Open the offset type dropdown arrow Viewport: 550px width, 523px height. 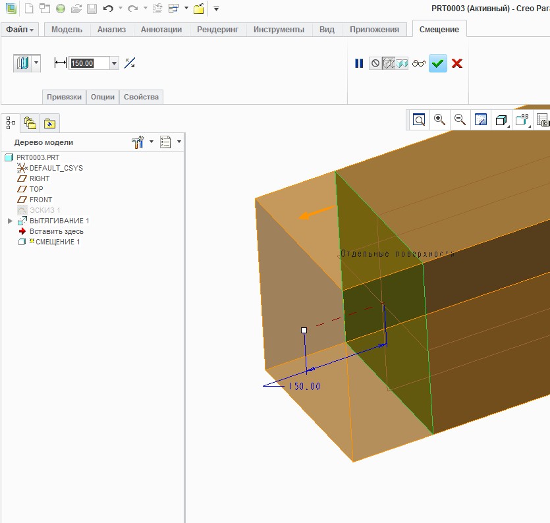[x=36, y=63]
